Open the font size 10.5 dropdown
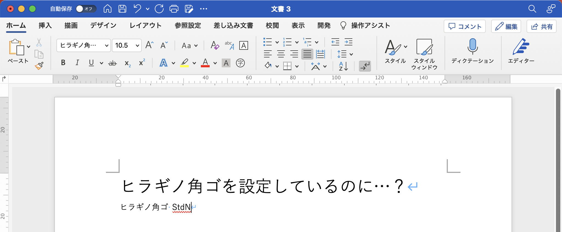This screenshot has width=562, height=232. [137, 46]
